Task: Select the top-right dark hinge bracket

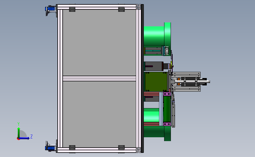Action: point(121,9)
